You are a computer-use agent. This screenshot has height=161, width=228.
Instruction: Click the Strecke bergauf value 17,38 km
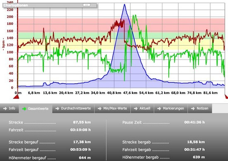(82, 142)
